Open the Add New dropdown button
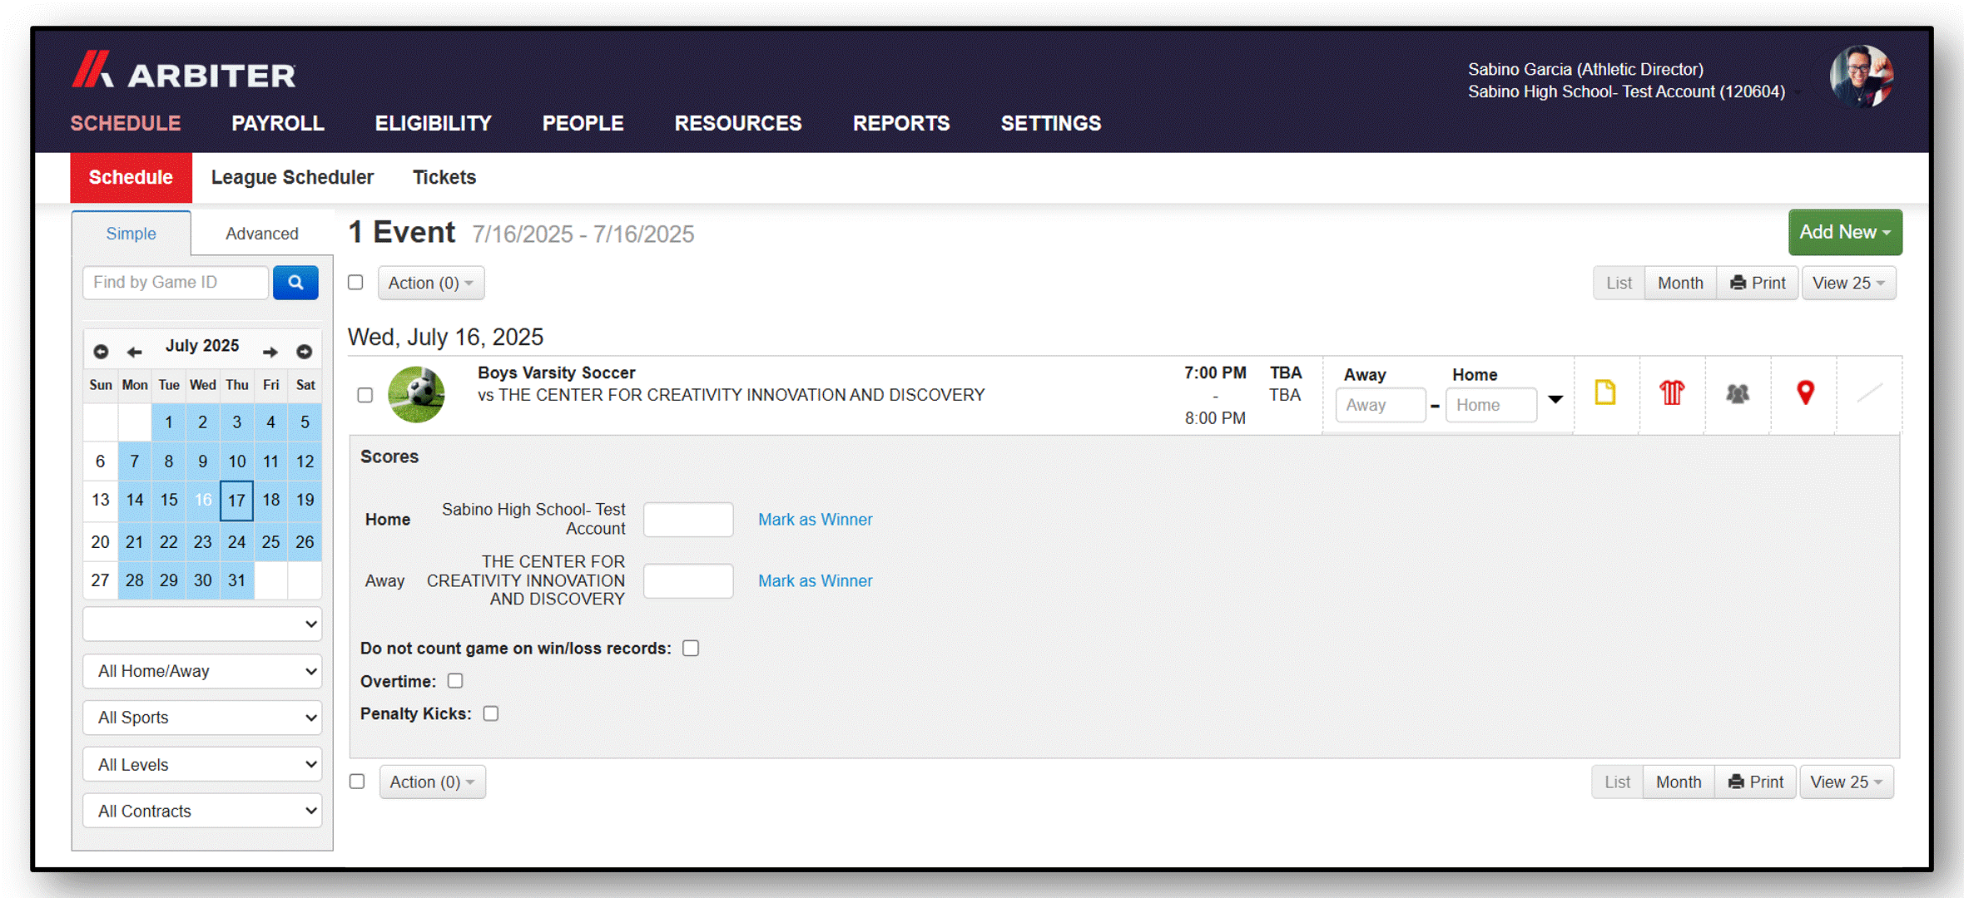1964x898 pixels. pyautogui.click(x=1845, y=232)
